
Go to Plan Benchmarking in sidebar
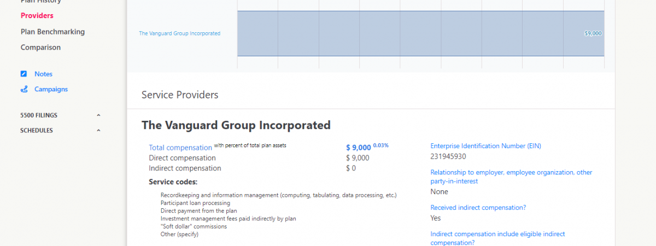click(52, 32)
